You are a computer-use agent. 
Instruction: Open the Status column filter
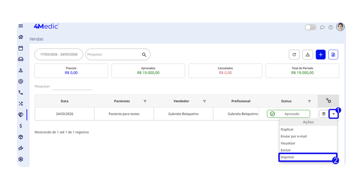pos(309,101)
